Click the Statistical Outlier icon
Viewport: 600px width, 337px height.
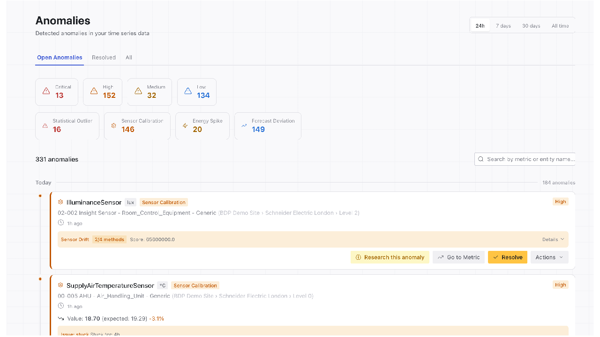[45, 125]
